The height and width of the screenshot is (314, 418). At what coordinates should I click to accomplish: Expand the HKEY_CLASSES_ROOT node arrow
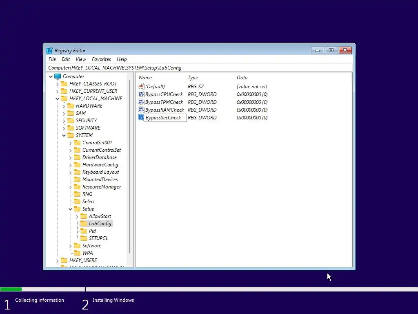coord(57,84)
